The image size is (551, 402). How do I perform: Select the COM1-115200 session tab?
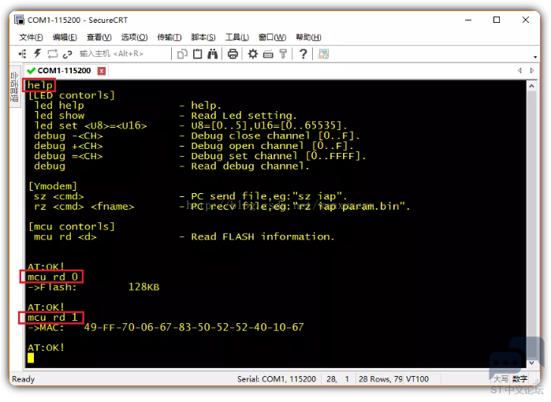(63, 71)
